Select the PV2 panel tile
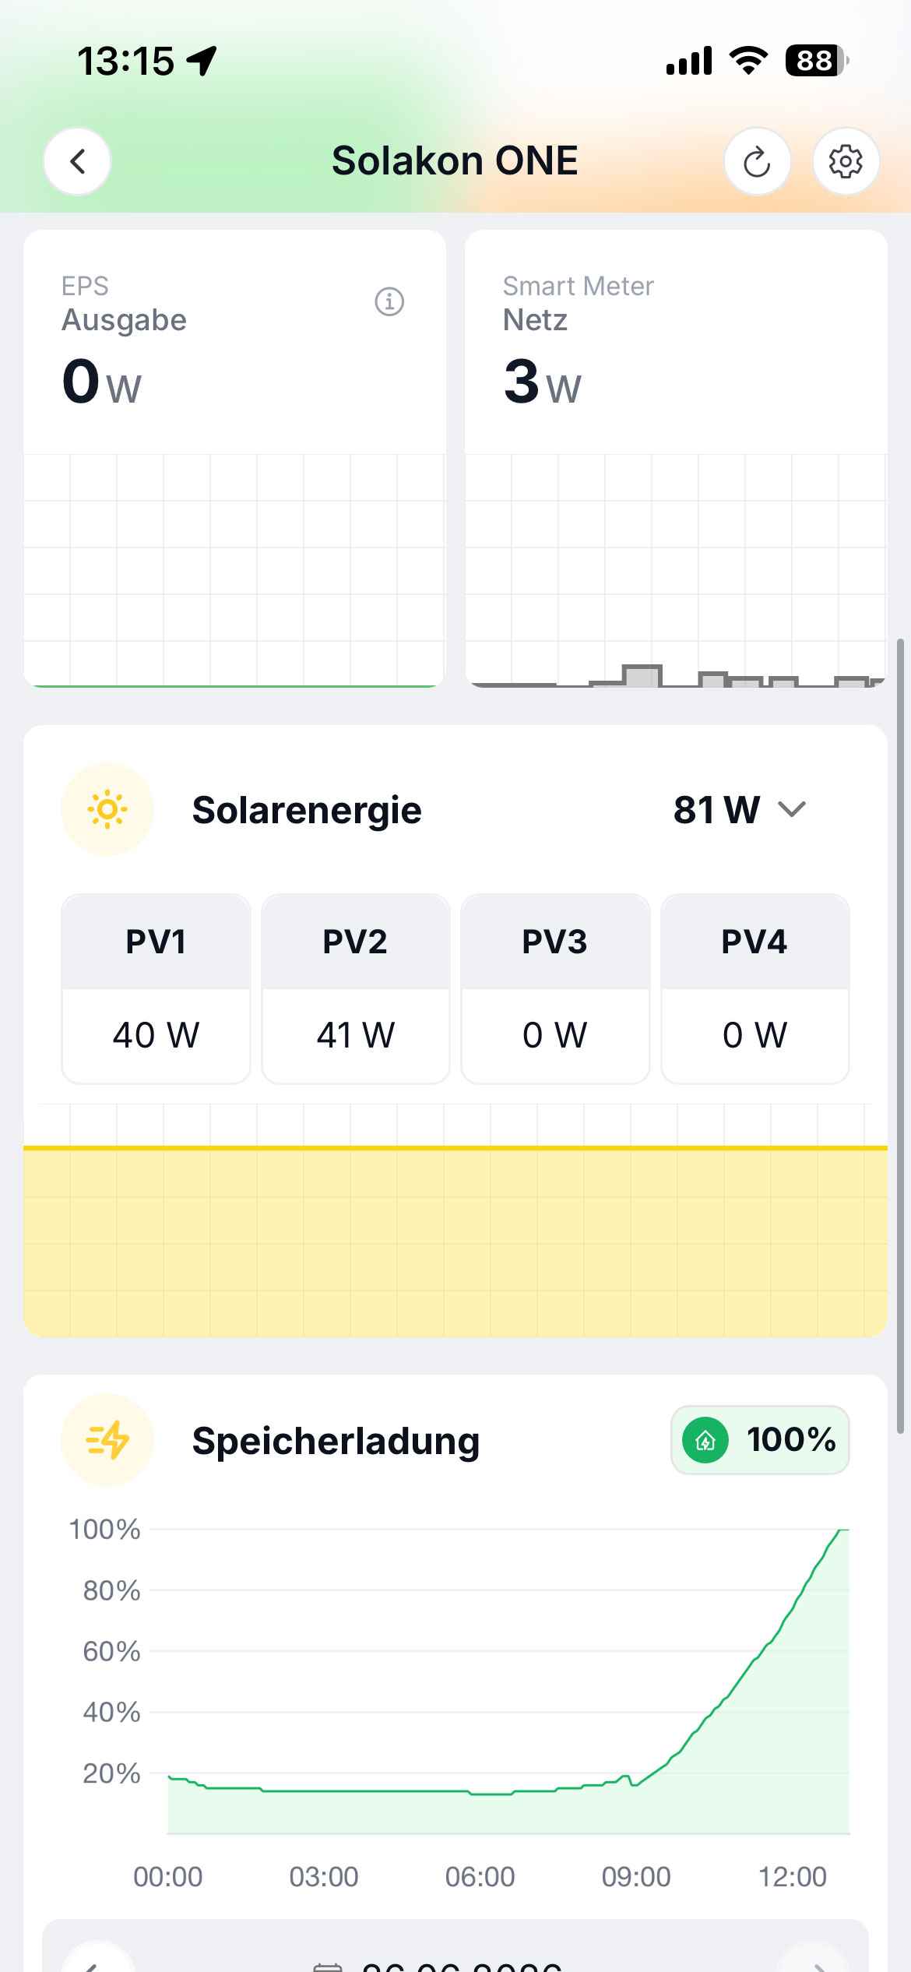The image size is (911, 1972). [356, 988]
